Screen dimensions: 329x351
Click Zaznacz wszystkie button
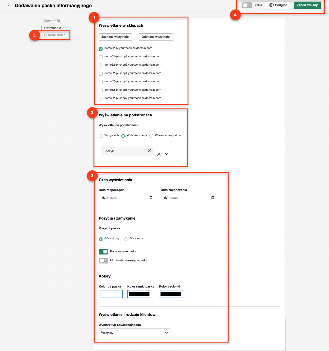click(x=115, y=37)
